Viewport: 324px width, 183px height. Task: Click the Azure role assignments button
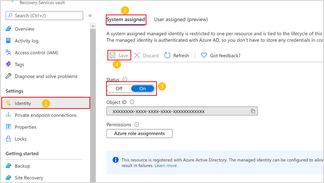[x=140, y=133]
